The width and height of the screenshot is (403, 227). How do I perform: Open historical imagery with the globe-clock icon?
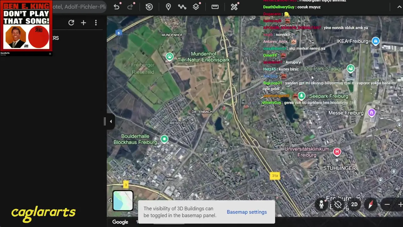point(149,7)
